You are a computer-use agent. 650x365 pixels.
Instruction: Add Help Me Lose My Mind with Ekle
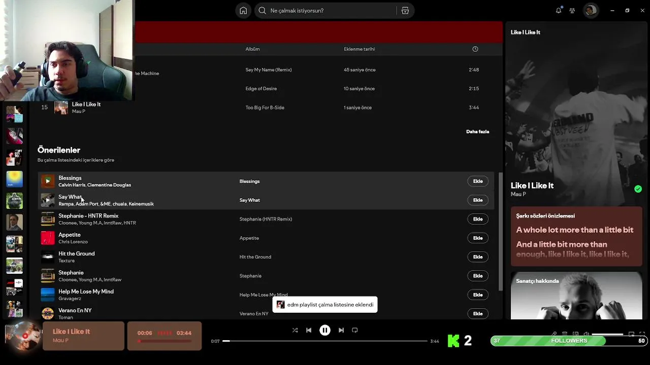pos(478,295)
